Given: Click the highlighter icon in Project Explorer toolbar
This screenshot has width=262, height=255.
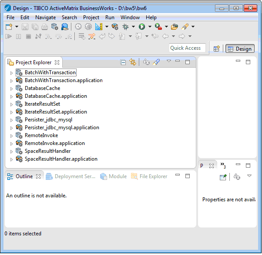Looking at the screenshot, I should [x=156, y=62].
